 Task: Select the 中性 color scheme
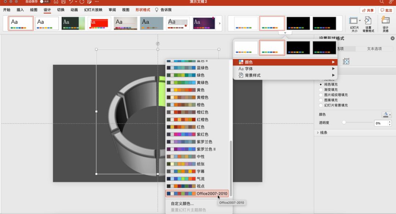click(197, 156)
